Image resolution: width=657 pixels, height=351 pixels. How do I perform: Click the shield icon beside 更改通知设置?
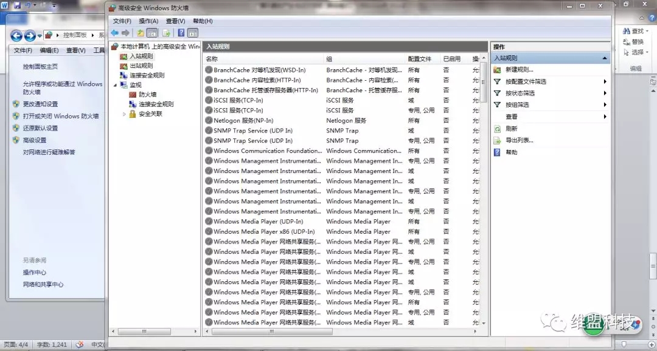coord(16,104)
